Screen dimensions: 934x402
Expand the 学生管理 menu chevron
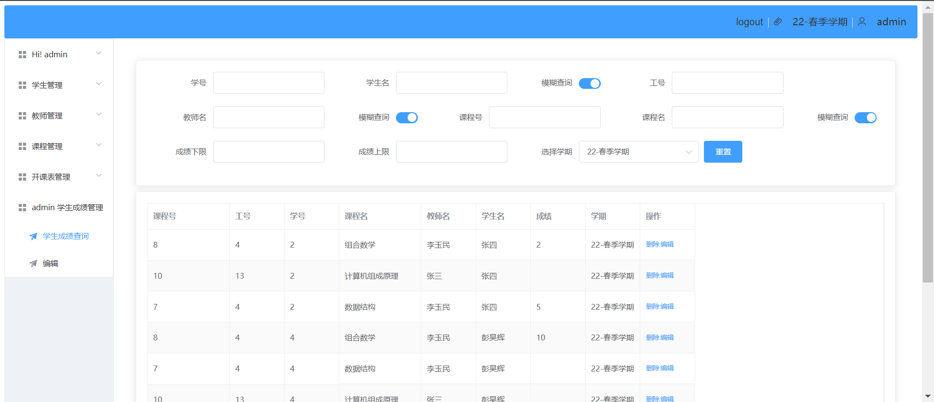coord(99,84)
